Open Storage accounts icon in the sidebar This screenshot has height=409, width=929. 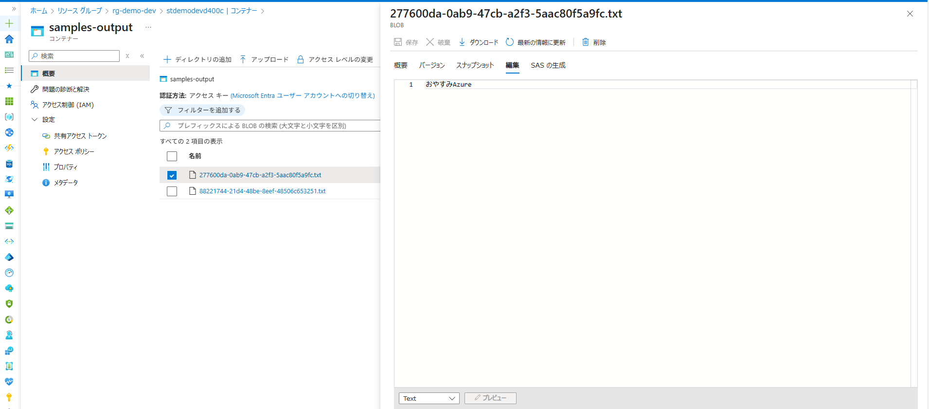tap(9, 226)
